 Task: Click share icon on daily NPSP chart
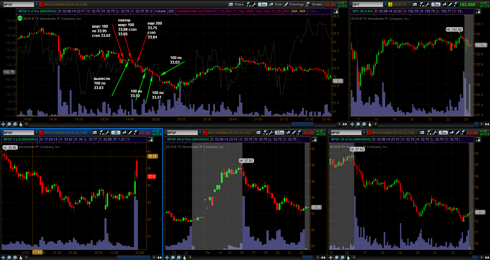(95, 132)
